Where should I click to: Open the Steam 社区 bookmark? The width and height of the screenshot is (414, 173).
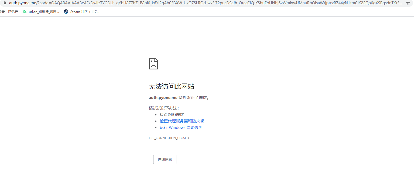click(x=82, y=12)
